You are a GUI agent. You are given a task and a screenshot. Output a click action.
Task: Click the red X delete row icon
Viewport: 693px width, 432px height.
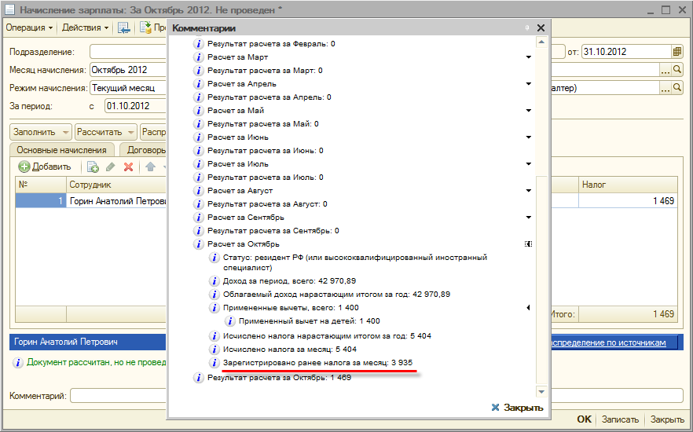129,167
